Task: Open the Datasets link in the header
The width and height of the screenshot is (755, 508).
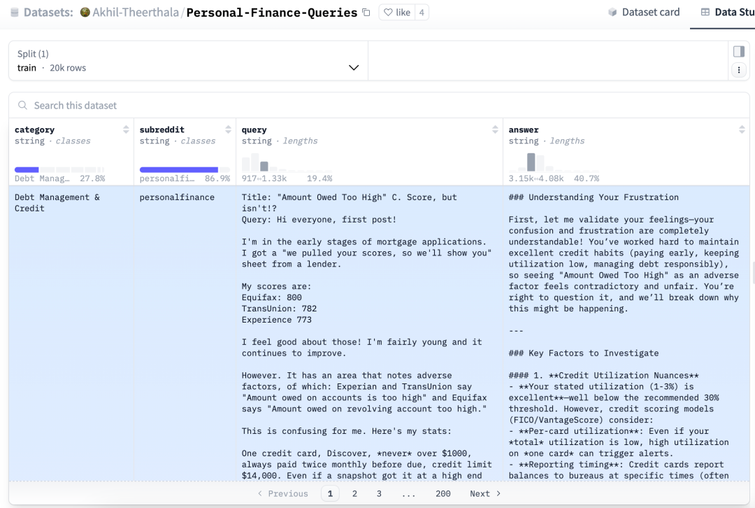Action: coord(48,13)
